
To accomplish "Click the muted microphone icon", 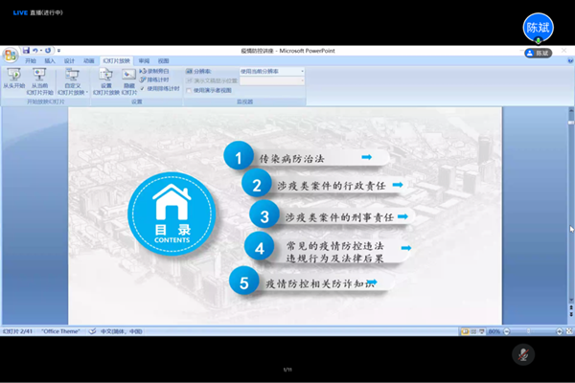I will tap(522, 353).
